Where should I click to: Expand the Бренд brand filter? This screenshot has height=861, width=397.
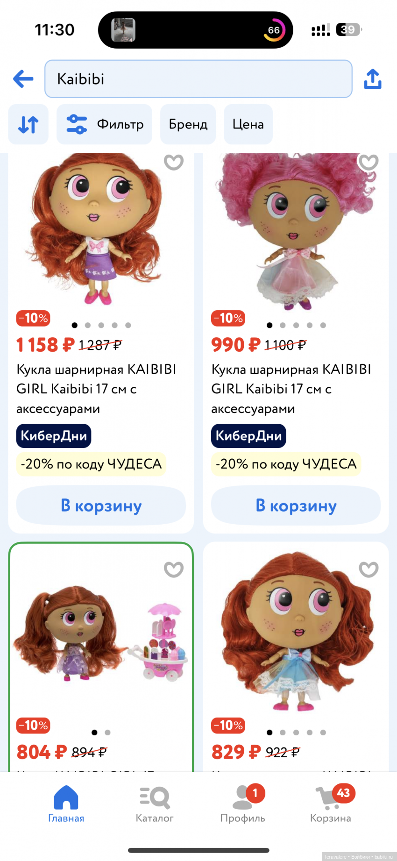coord(188,124)
